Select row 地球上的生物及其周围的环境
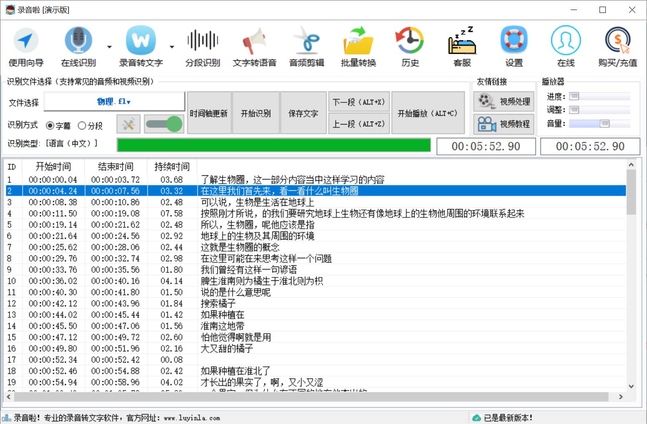This screenshot has width=647, height=424. (315, 236)
